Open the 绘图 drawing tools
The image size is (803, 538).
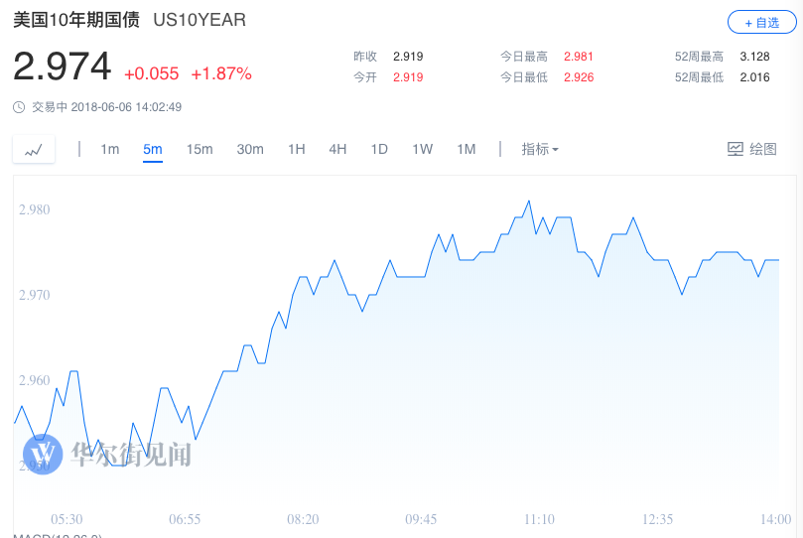pos(751,149)
